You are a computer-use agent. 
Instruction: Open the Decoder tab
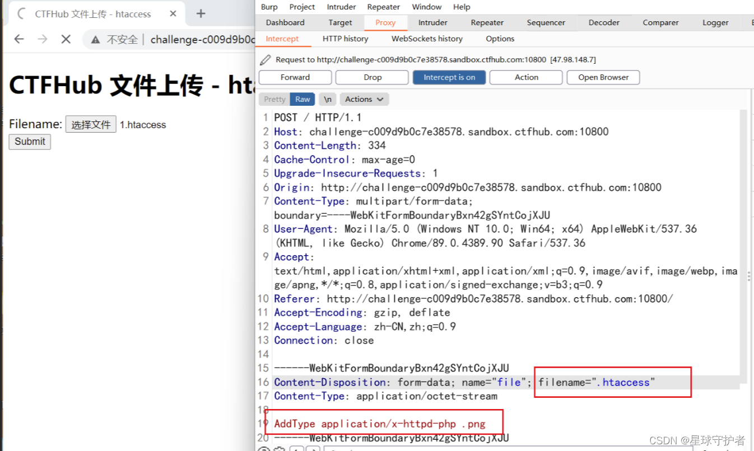pos(604,22)
